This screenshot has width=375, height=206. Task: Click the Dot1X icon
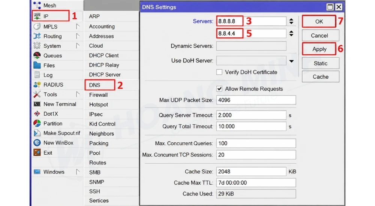click(x=37, y=114)
